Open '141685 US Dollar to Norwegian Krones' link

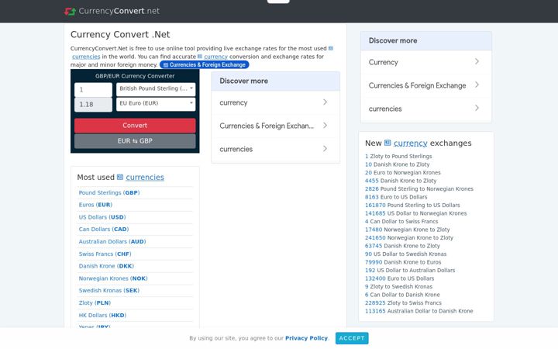coord(415,213)
